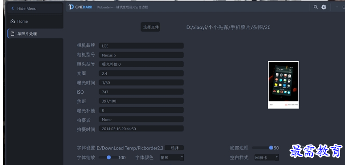Edit the 拍摄者 field None

click(x=141, y=120)
